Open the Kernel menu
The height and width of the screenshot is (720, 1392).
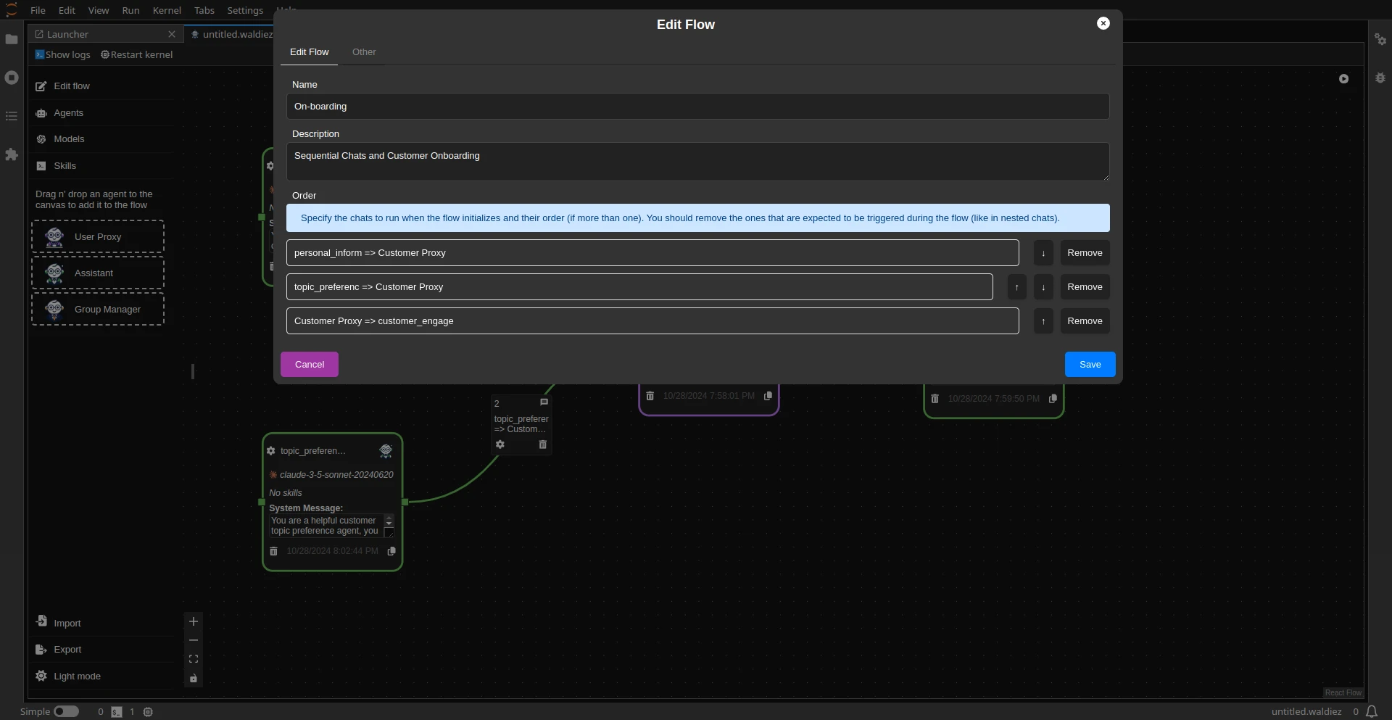[167, 10]
